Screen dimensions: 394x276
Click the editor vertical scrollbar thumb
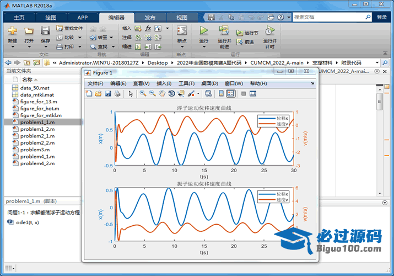pyautogui.click(x=380, y=101)
